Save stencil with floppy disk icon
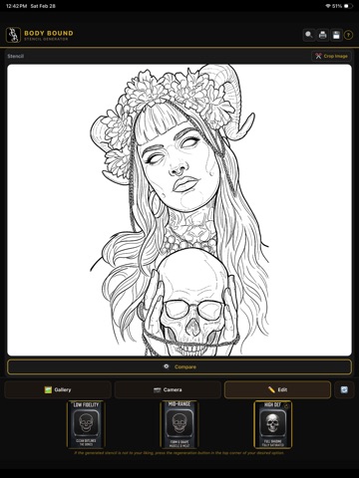The width and height of the screenshot is (359, 478). [x=336, y=35]
